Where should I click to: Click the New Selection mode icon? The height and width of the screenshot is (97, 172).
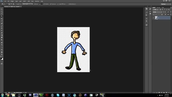tap(7, 4)
